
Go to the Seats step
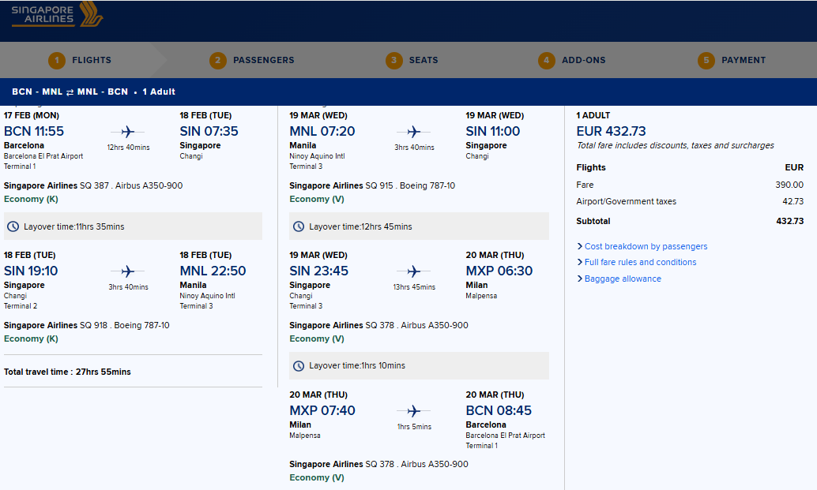[412, 60]
